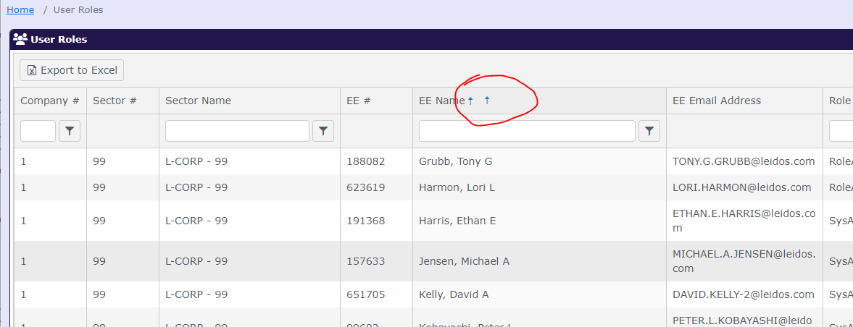Click the EE Name filter funnel icon
This screenshot has height=327, width=853.
pyautogui.click(x=649, y=131)
